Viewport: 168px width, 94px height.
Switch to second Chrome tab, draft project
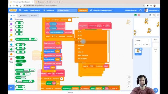47,2
